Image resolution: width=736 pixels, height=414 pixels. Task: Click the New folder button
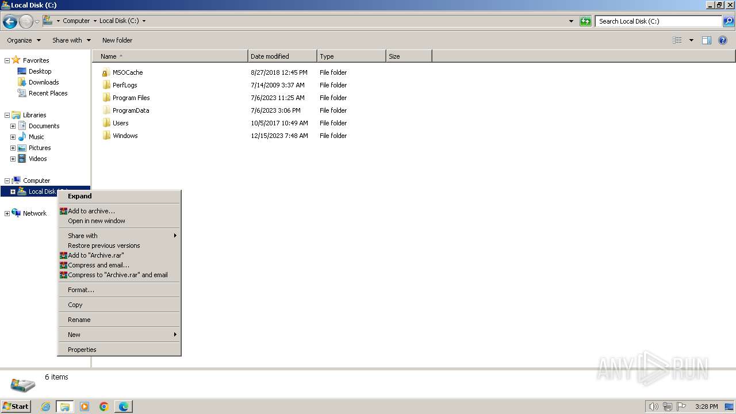click(117, 40)
